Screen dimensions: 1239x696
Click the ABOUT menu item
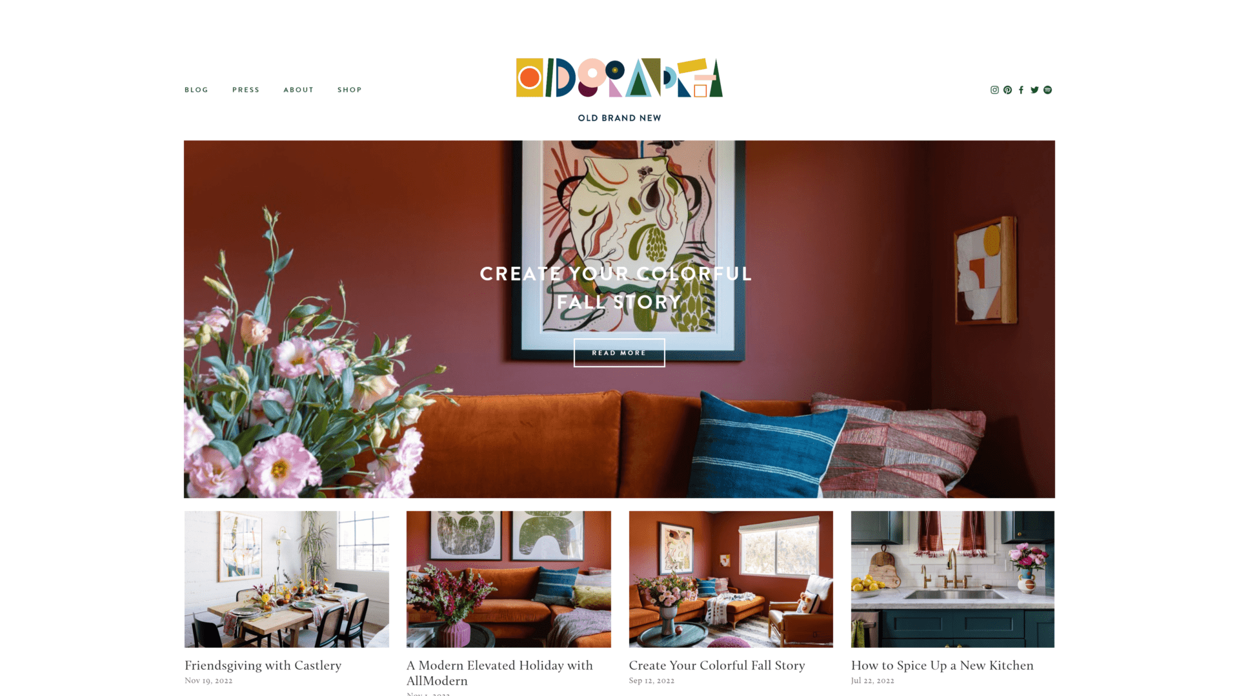pos(299,89)
